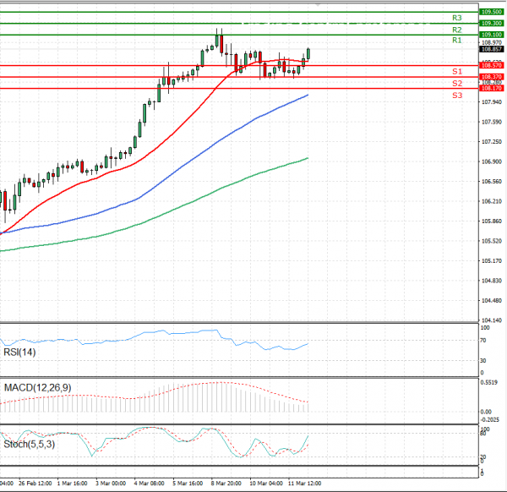This screenshot has width=507, height=492.
Task: Click the S1 support label
Action: 457,71
